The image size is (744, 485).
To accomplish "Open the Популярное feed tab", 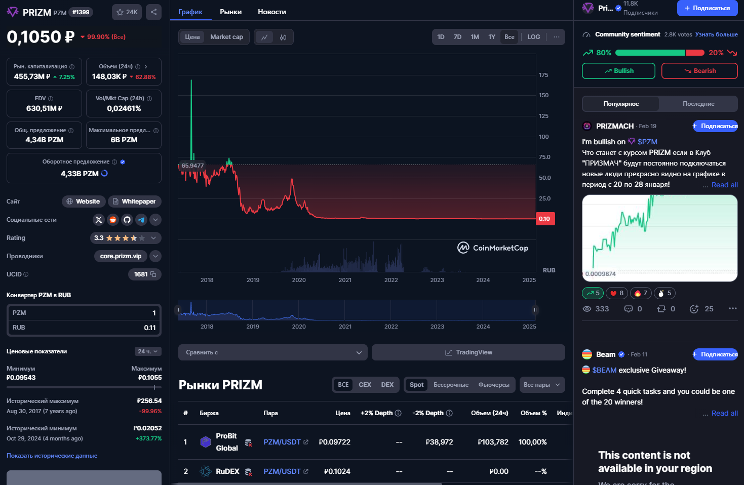I will (x=621, y=104).
